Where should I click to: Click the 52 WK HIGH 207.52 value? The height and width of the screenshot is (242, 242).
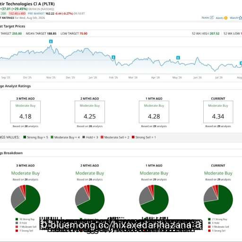point(215,34)
